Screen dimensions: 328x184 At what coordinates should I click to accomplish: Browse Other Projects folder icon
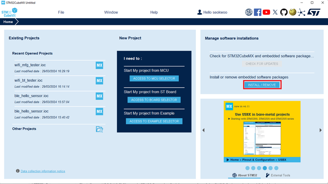99,129
